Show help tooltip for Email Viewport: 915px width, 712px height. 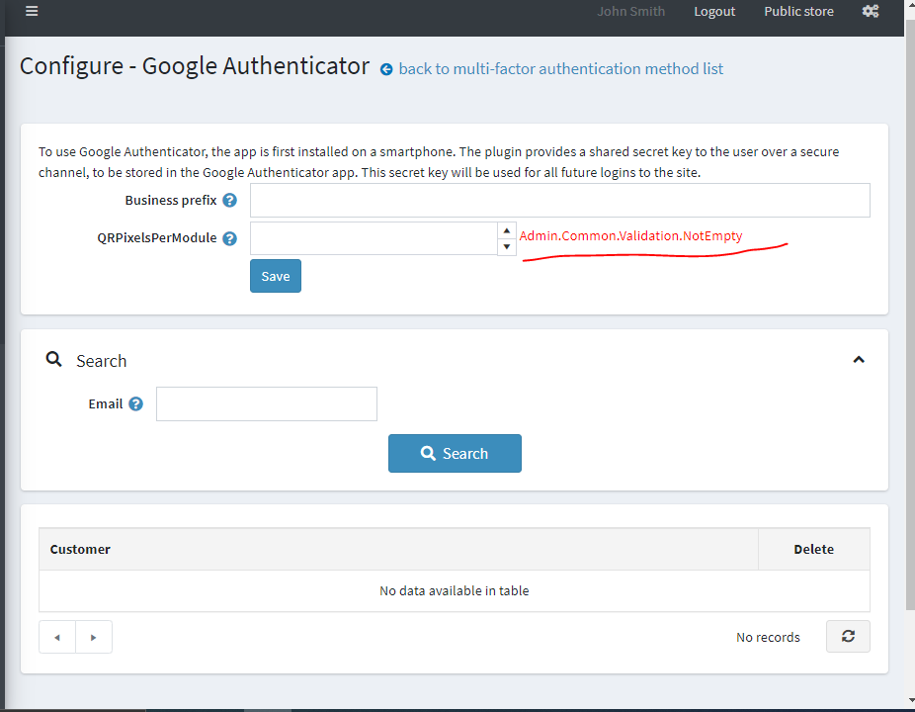136,404
